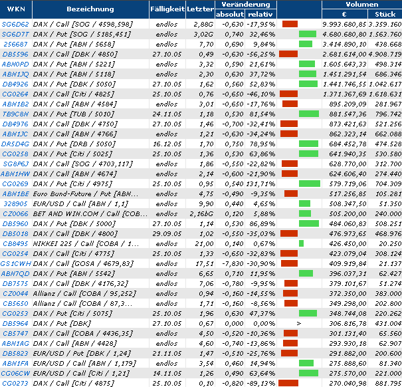Sort by Volumen Stück header

click(x=385, y=15)
